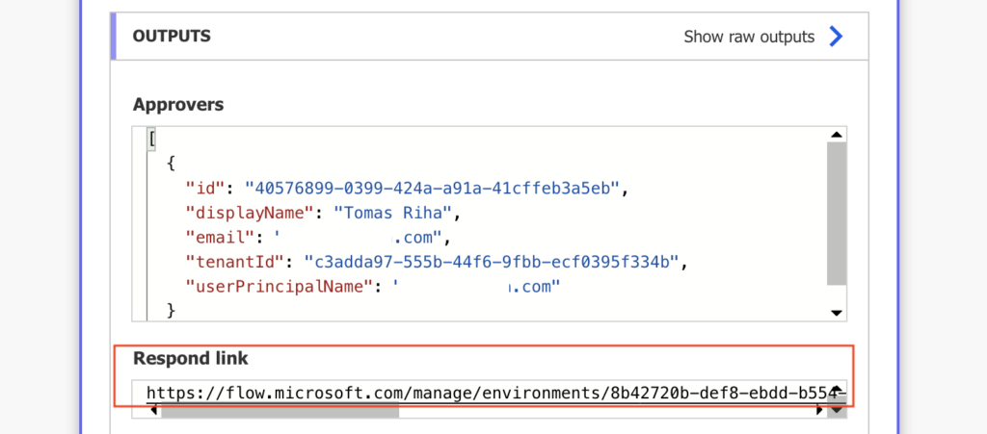Click the id value 40576899-0399-424a-a91a-41cffeb3a5eb

pos(433,188)
